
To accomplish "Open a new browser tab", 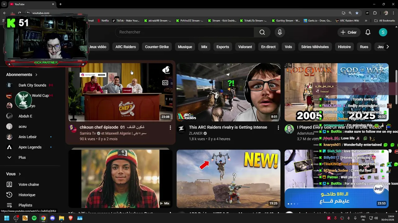I will [60, 4].
